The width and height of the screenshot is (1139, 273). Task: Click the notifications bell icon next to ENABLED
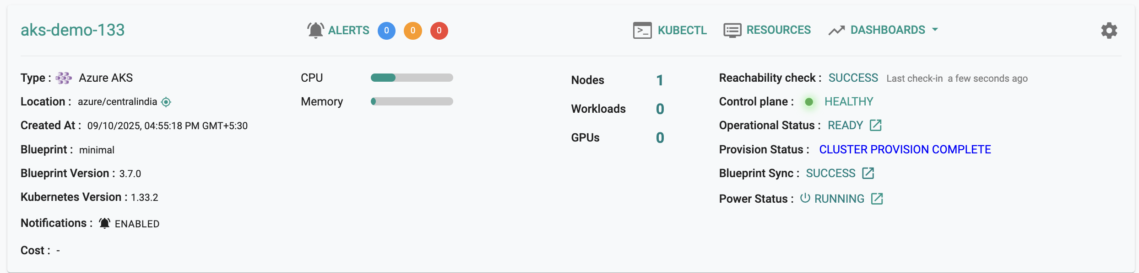point(105,223)
